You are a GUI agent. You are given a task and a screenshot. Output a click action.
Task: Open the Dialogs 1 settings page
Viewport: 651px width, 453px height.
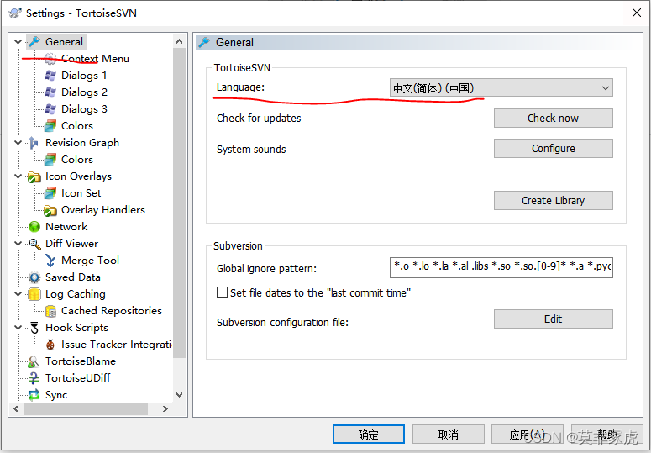[x=84, y=75]
